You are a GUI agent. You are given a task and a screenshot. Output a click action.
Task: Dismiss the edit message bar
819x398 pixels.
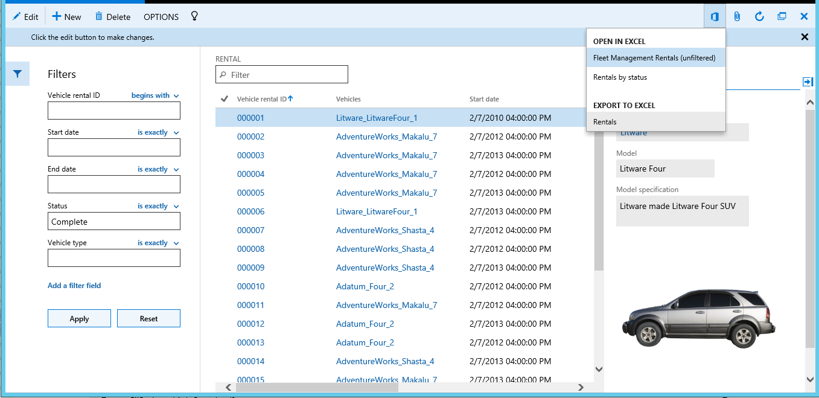(805, 37)
